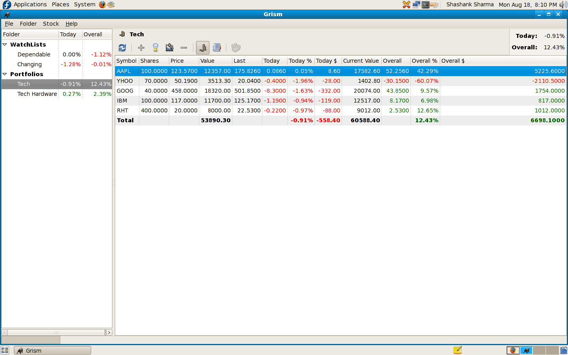Open the Help menu

[x=71, y=24]
